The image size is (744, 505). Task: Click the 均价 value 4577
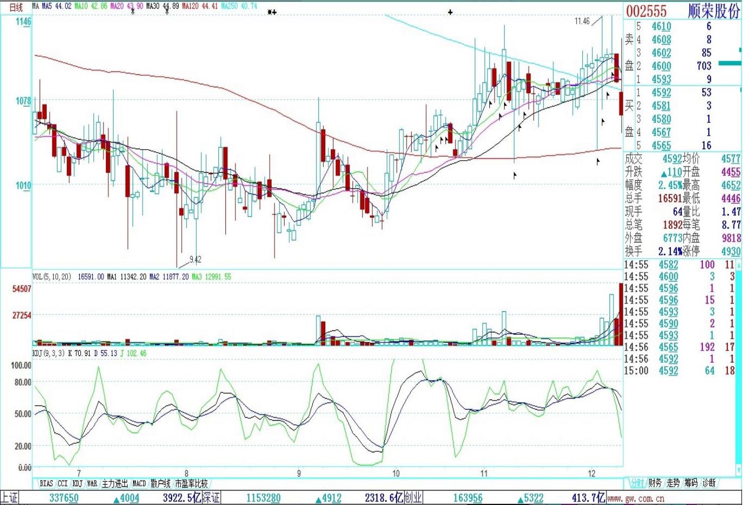(731, 159)
